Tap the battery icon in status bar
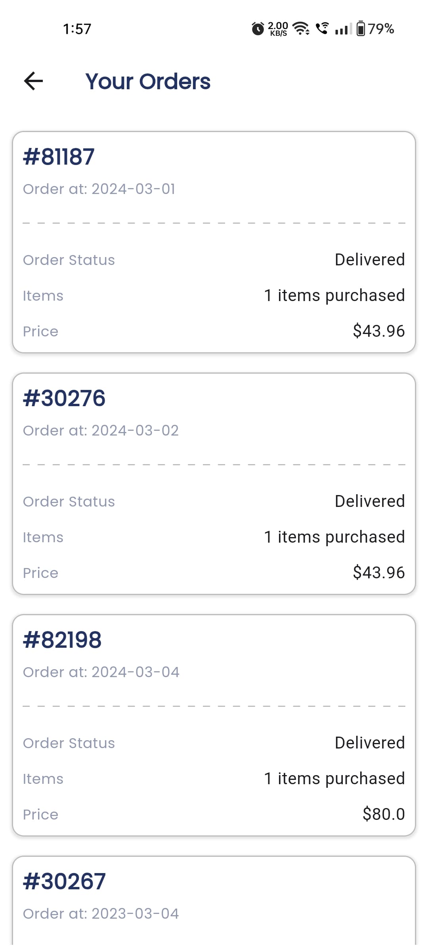Image resolution: width=428 pixels, height=952 pixels. (x=361, y=29)
